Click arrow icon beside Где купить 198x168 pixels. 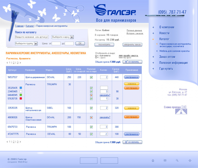(x=153, y=69)
